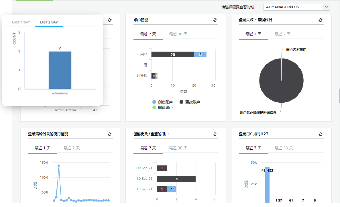Click the dark 20 segment of 用户 bar
This screenshot has width=340, height=207.
click(x=173, y=54)
